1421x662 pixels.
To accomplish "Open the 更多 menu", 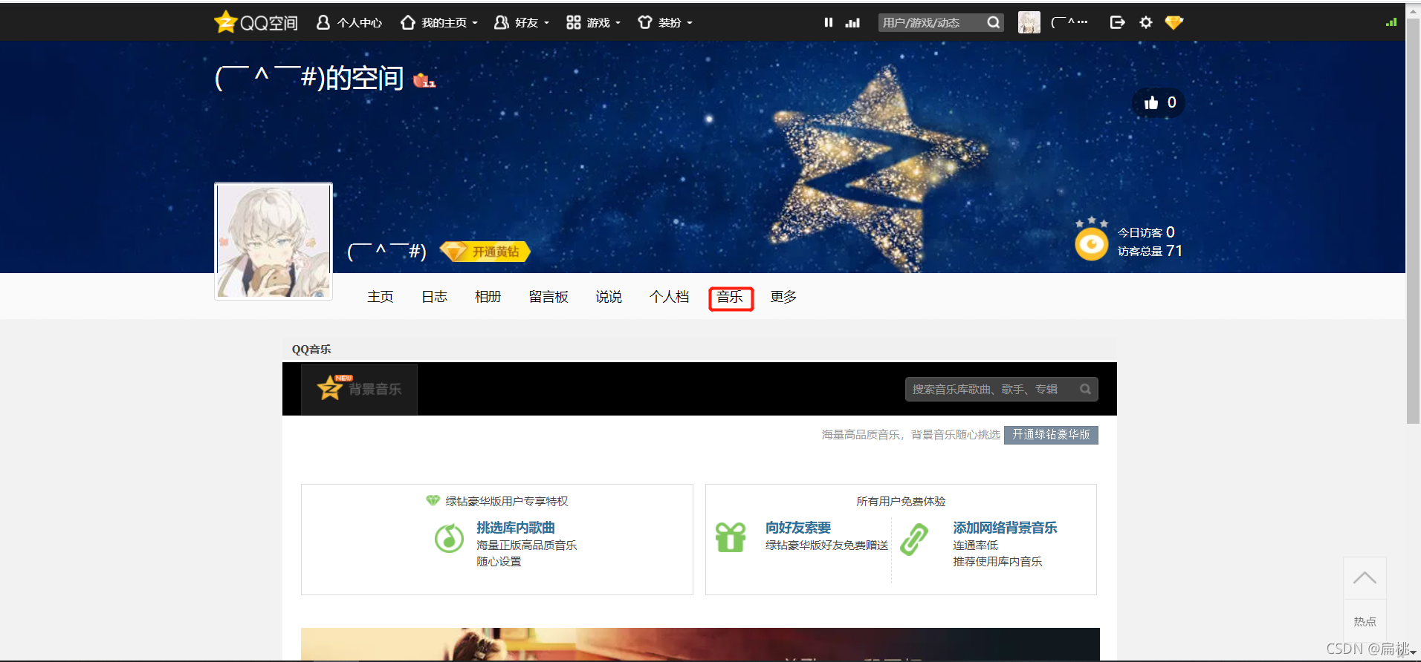I will 783,297.
